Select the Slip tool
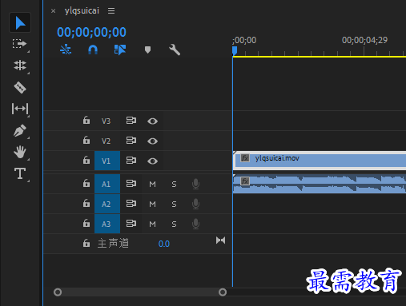Screen dimensions: 406x306 (20, 109)
